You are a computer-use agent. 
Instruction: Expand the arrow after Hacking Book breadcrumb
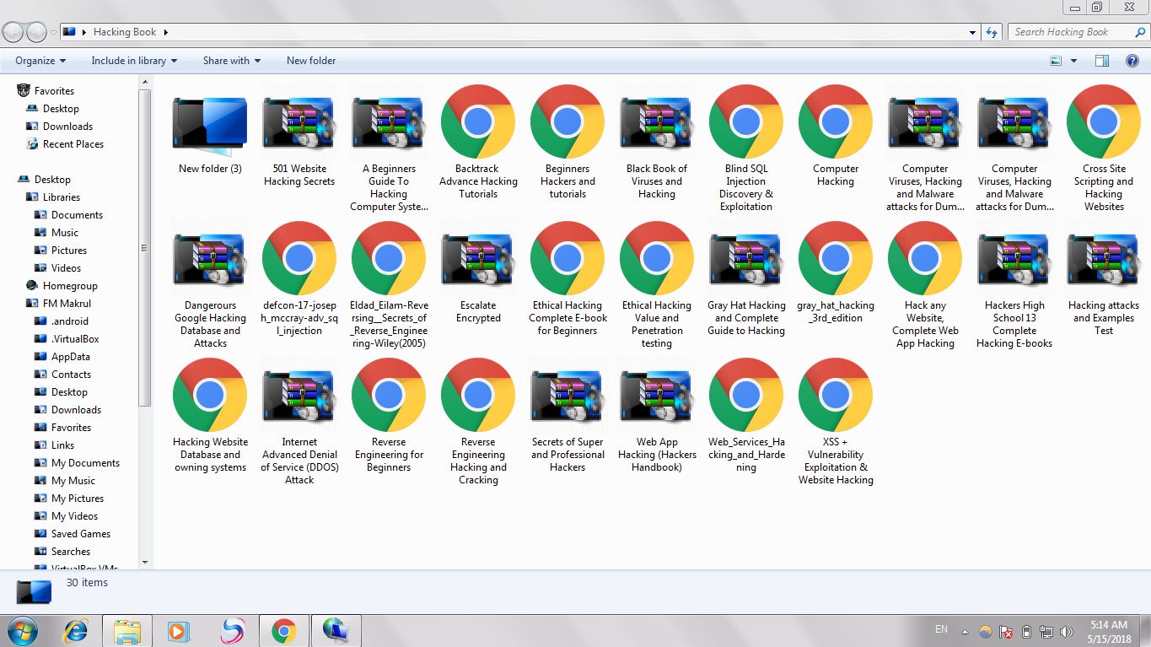pos(165,32)
